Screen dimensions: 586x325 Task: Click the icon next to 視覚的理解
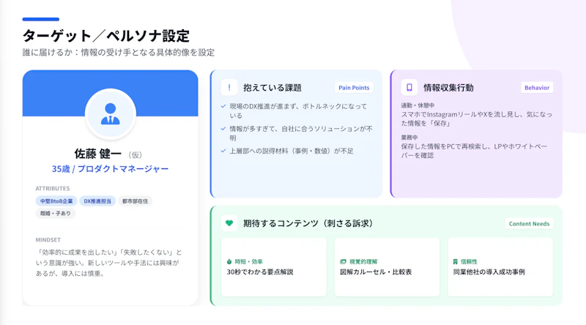pyautogui.click(x=343, y=261)
